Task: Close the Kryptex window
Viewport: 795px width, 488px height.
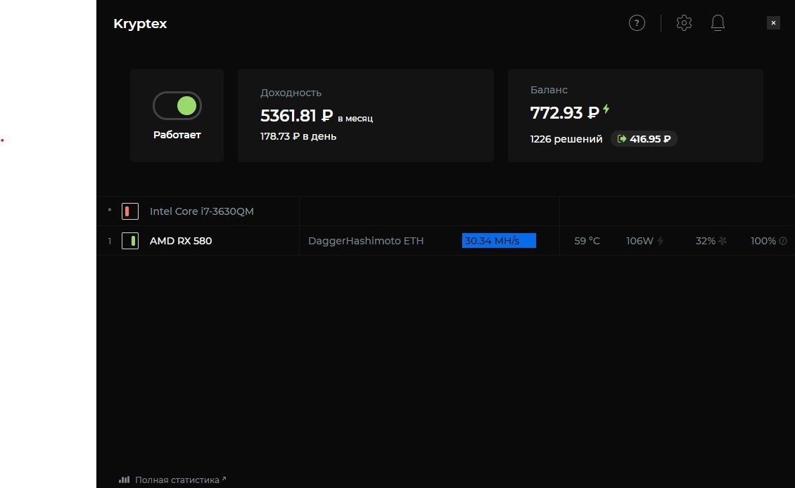Action: 773,23
